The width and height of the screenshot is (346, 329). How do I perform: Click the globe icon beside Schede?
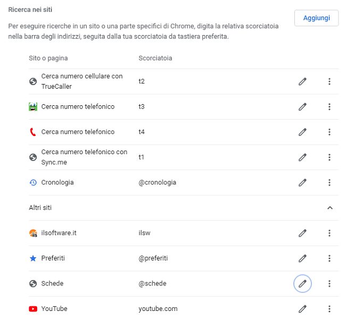tap(33, 283)
